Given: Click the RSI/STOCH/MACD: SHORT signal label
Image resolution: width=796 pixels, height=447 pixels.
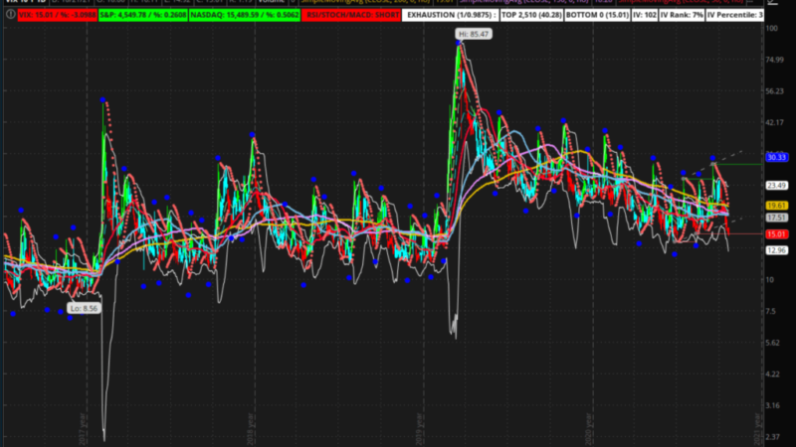Looking at the screenshot, I should click(353, 15).
